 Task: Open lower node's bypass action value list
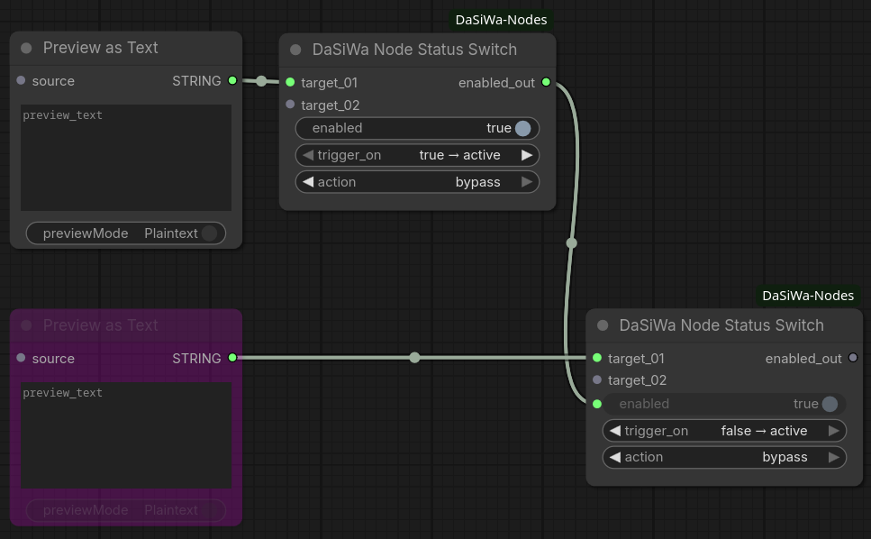[x=785, y=457]
